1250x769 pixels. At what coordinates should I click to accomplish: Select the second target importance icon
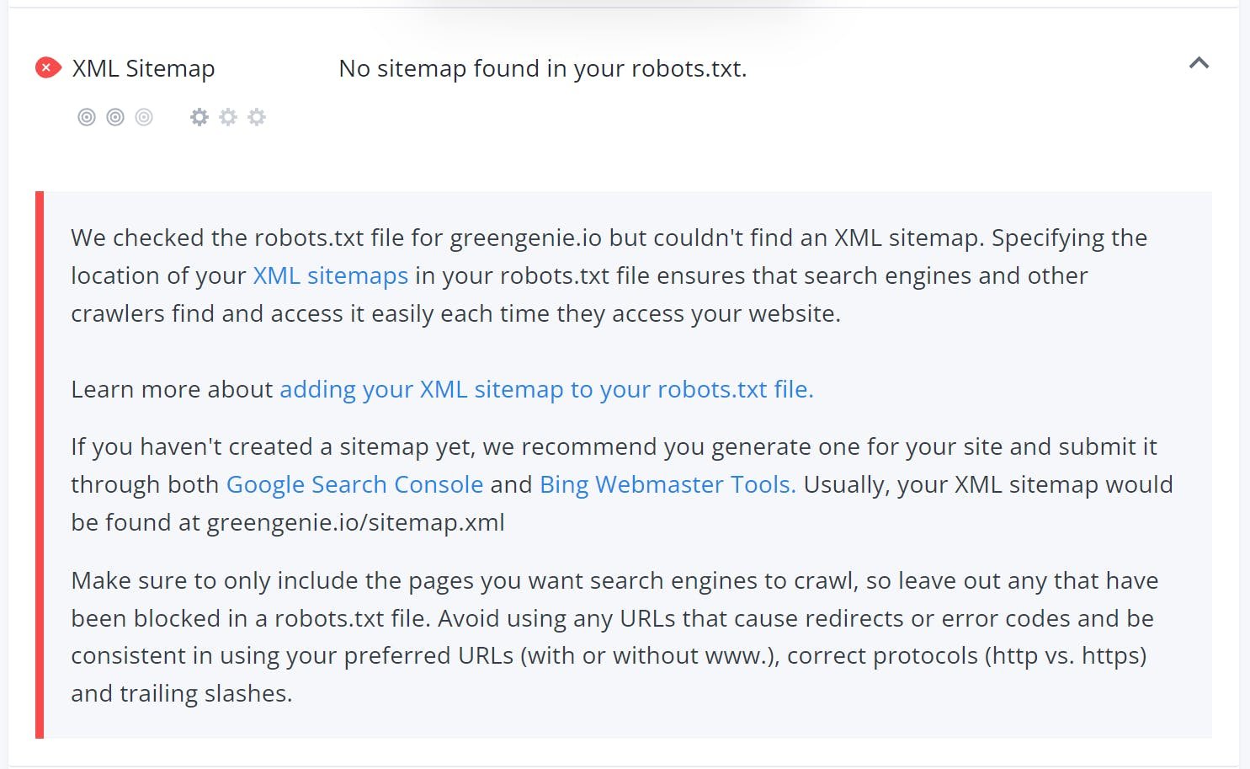click(x=115, y=116)
